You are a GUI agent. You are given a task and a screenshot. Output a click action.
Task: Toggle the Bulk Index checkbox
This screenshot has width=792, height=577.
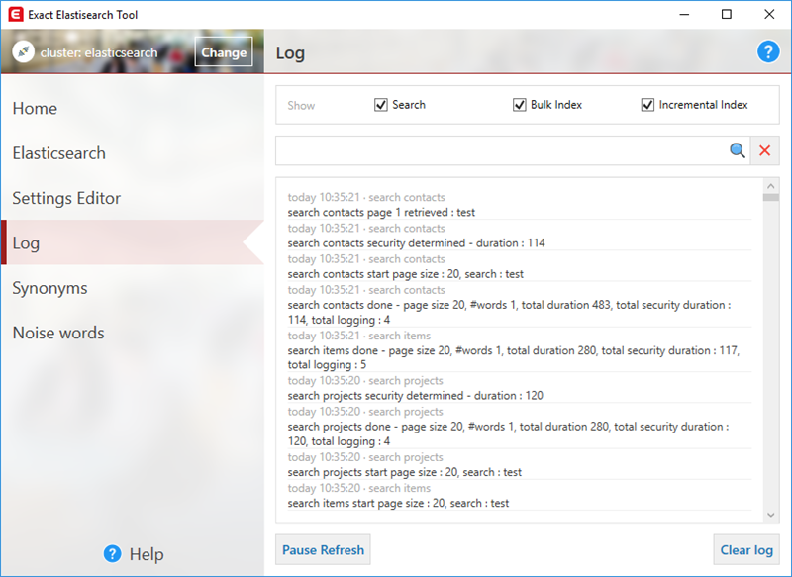[x=520, y=105]
